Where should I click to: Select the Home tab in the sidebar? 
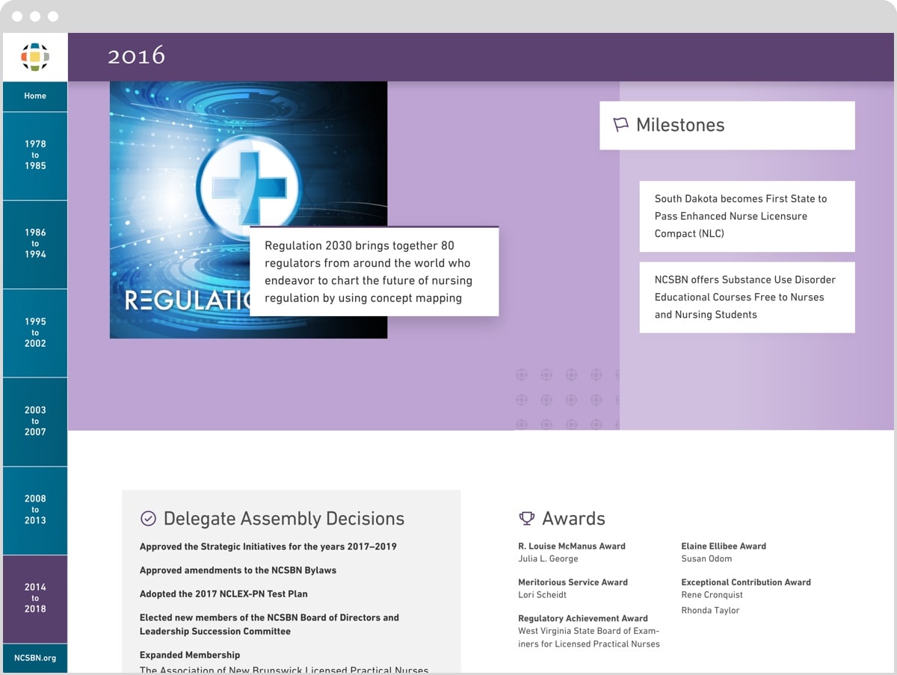[x=35, y=96]
